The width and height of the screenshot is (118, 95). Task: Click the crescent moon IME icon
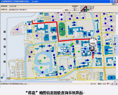click(x=112, y=84)
